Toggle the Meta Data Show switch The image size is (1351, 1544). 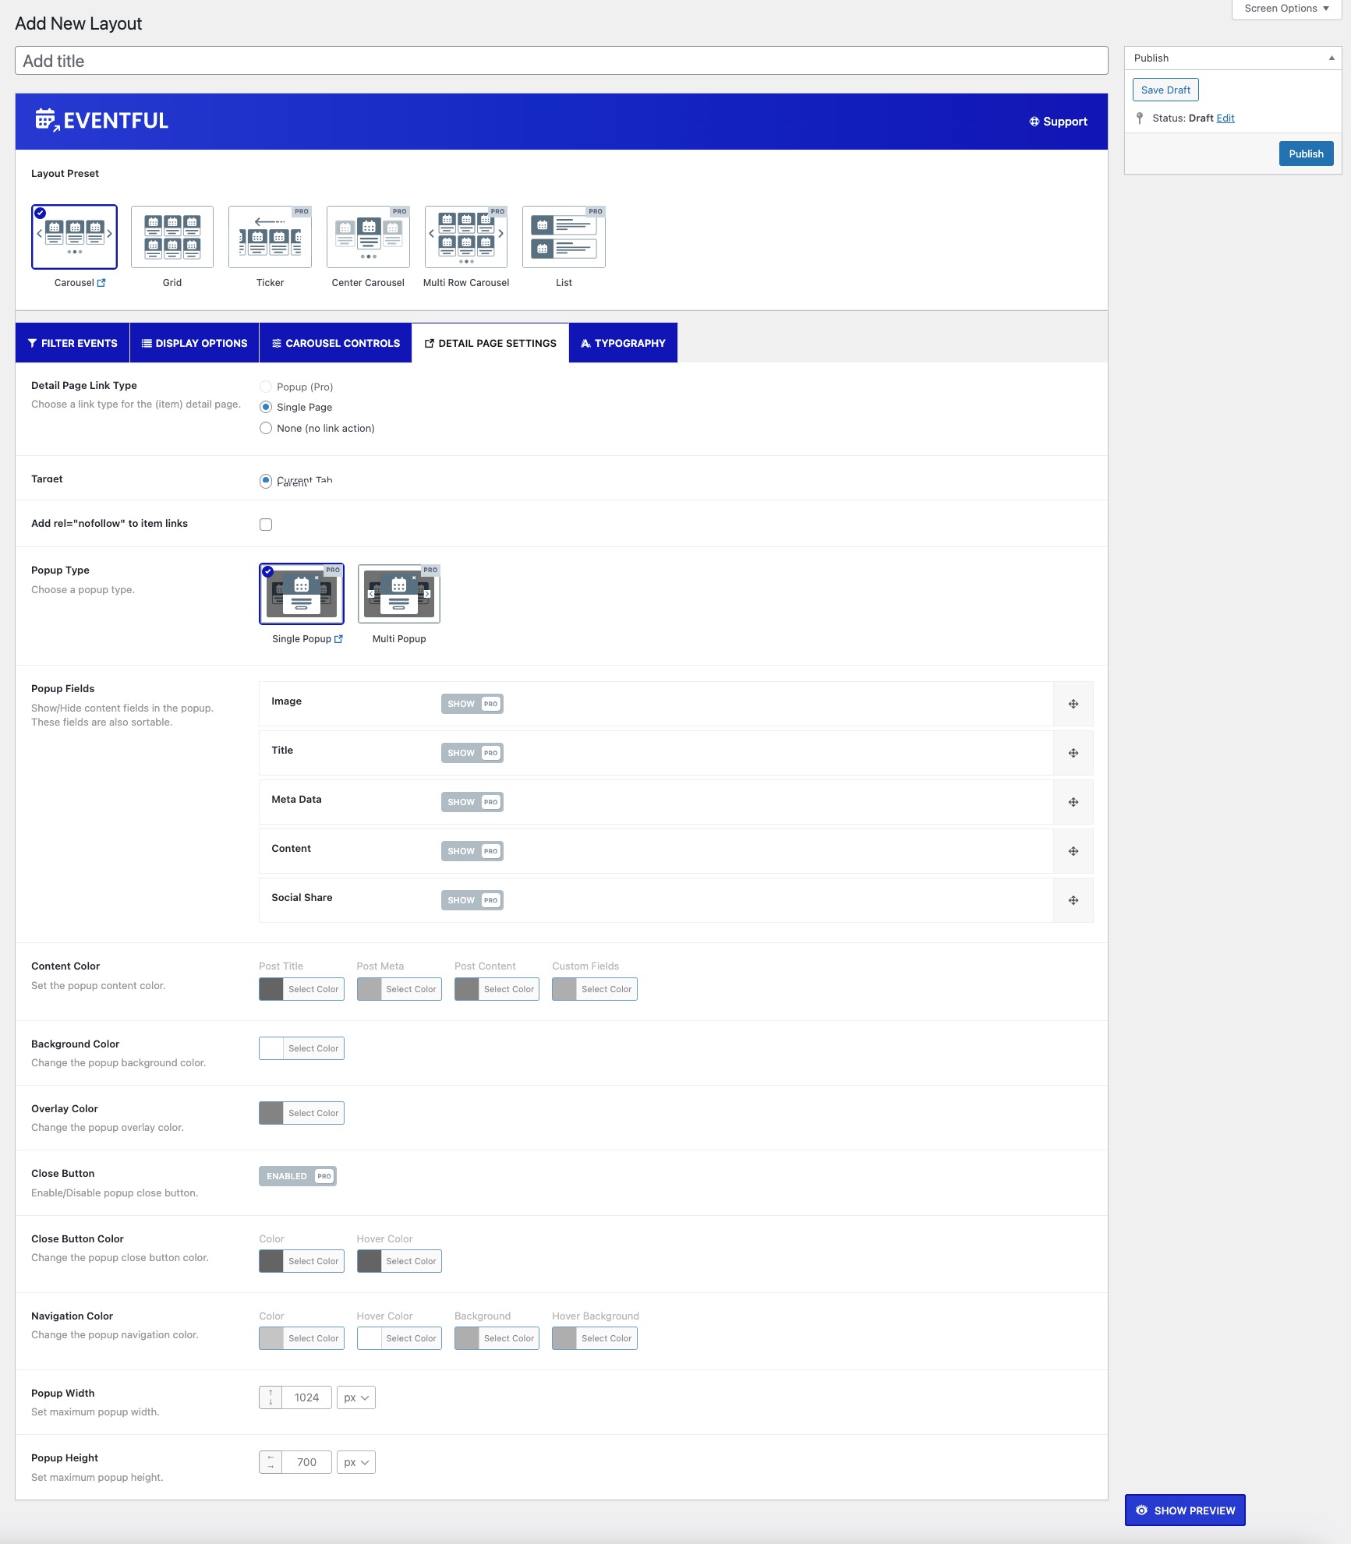(472, 802)
